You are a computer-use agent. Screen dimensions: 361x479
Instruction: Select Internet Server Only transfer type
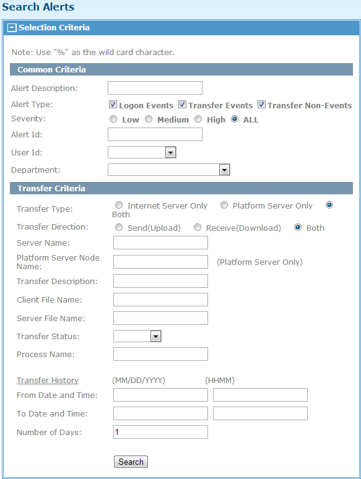(119, 205)
